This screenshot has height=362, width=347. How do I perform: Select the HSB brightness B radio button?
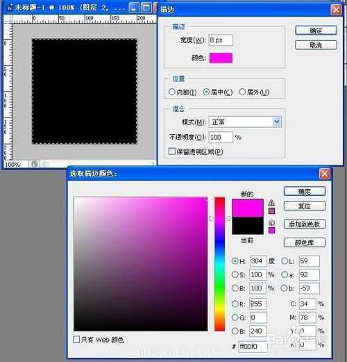[235, 288]
